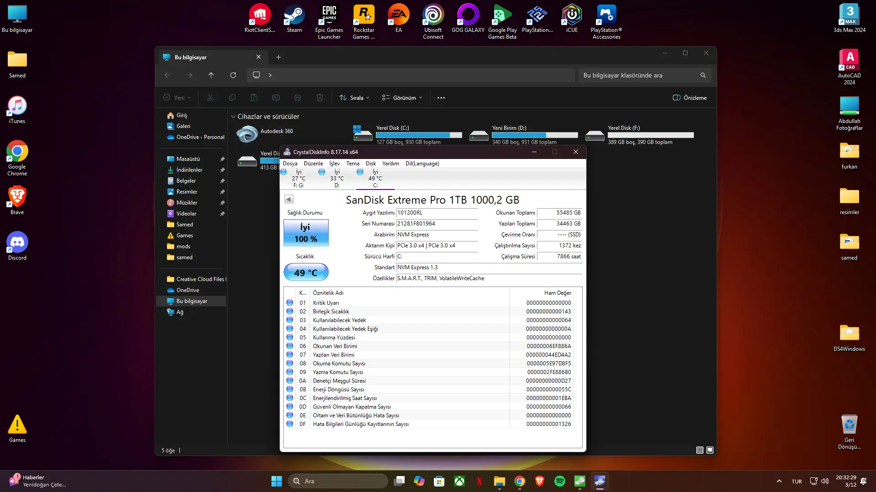This screenshot has width=876, height=492.
Task: Open the Dil(Language) menu
Action: tap(422, 164)
